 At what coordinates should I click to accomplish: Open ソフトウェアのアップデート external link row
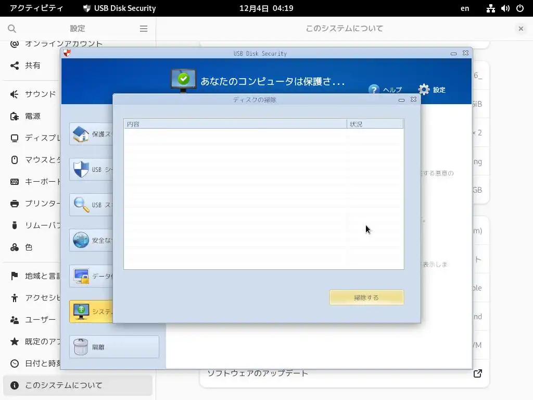344,377
